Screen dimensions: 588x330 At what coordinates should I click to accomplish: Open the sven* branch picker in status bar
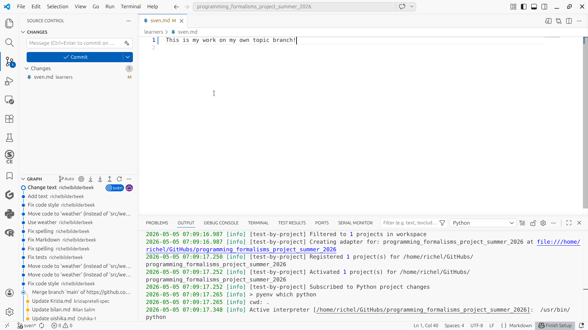[x=27, y=326]
